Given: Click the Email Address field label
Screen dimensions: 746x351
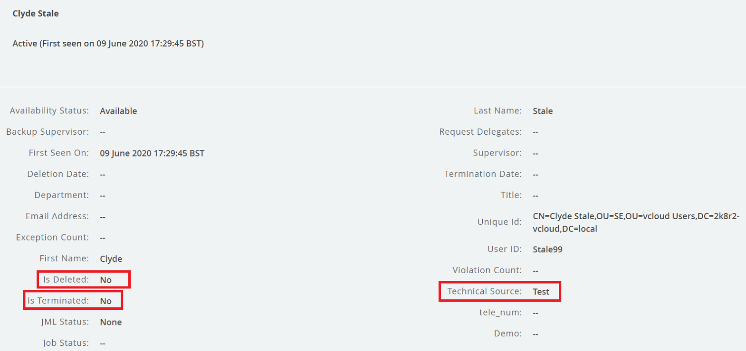Looking at the screenshot, I should pyautogui.click(x=57, y=216).
